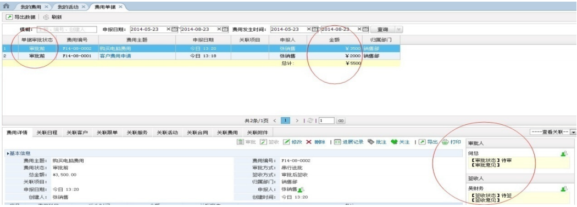
Task: Click the 查询 search button
Action: [382, 30]
